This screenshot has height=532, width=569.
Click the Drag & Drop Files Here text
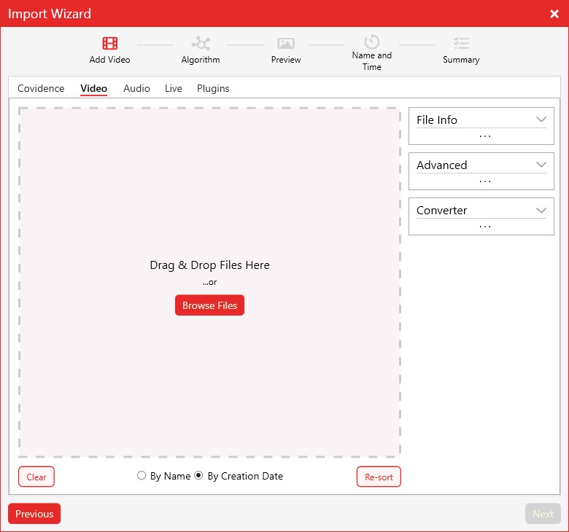click(210, 265)
